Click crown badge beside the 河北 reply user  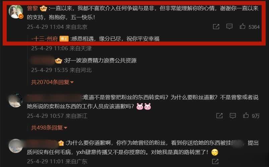click(x=59, y=61)
